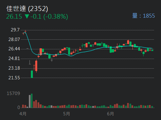Viewport: 161px width, 120px height.
Task: Click the 4月 date axis label
Action: [23, 114]
